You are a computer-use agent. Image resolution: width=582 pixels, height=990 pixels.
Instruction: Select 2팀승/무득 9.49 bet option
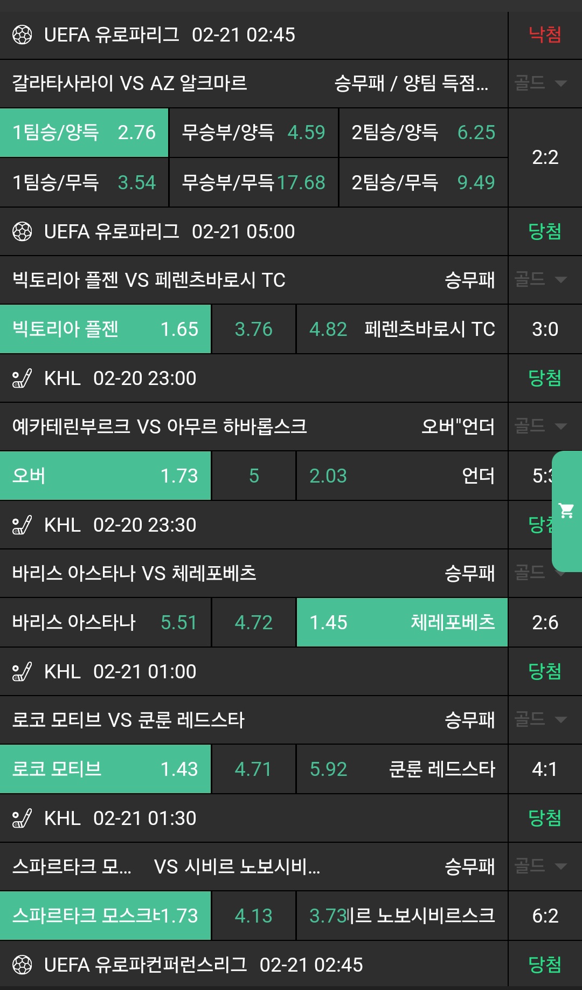pyautogui.click(x=424, y=183)
